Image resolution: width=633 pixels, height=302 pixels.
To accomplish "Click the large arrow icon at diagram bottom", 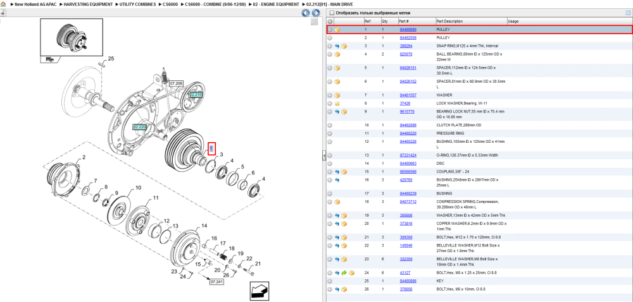I will 259,291.
